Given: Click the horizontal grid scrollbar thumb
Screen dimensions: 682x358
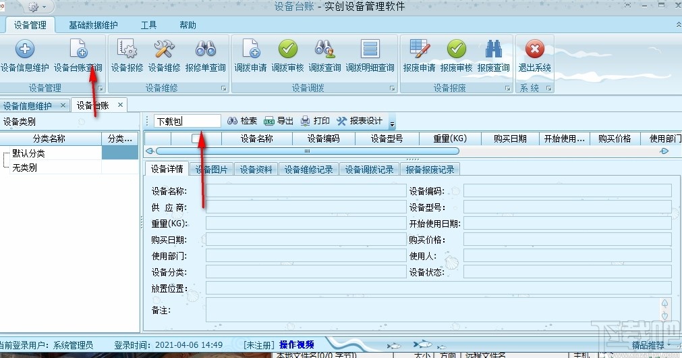Looking at the screenshot, I should (307, 151).
